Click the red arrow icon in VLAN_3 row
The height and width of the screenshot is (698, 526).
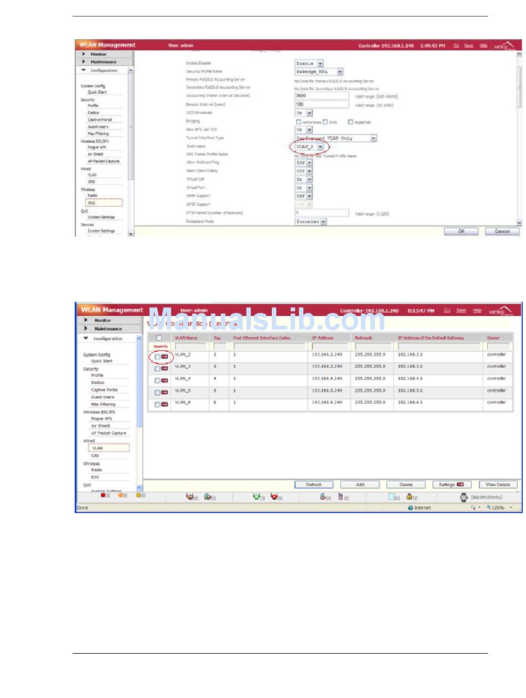coord(165,368)
